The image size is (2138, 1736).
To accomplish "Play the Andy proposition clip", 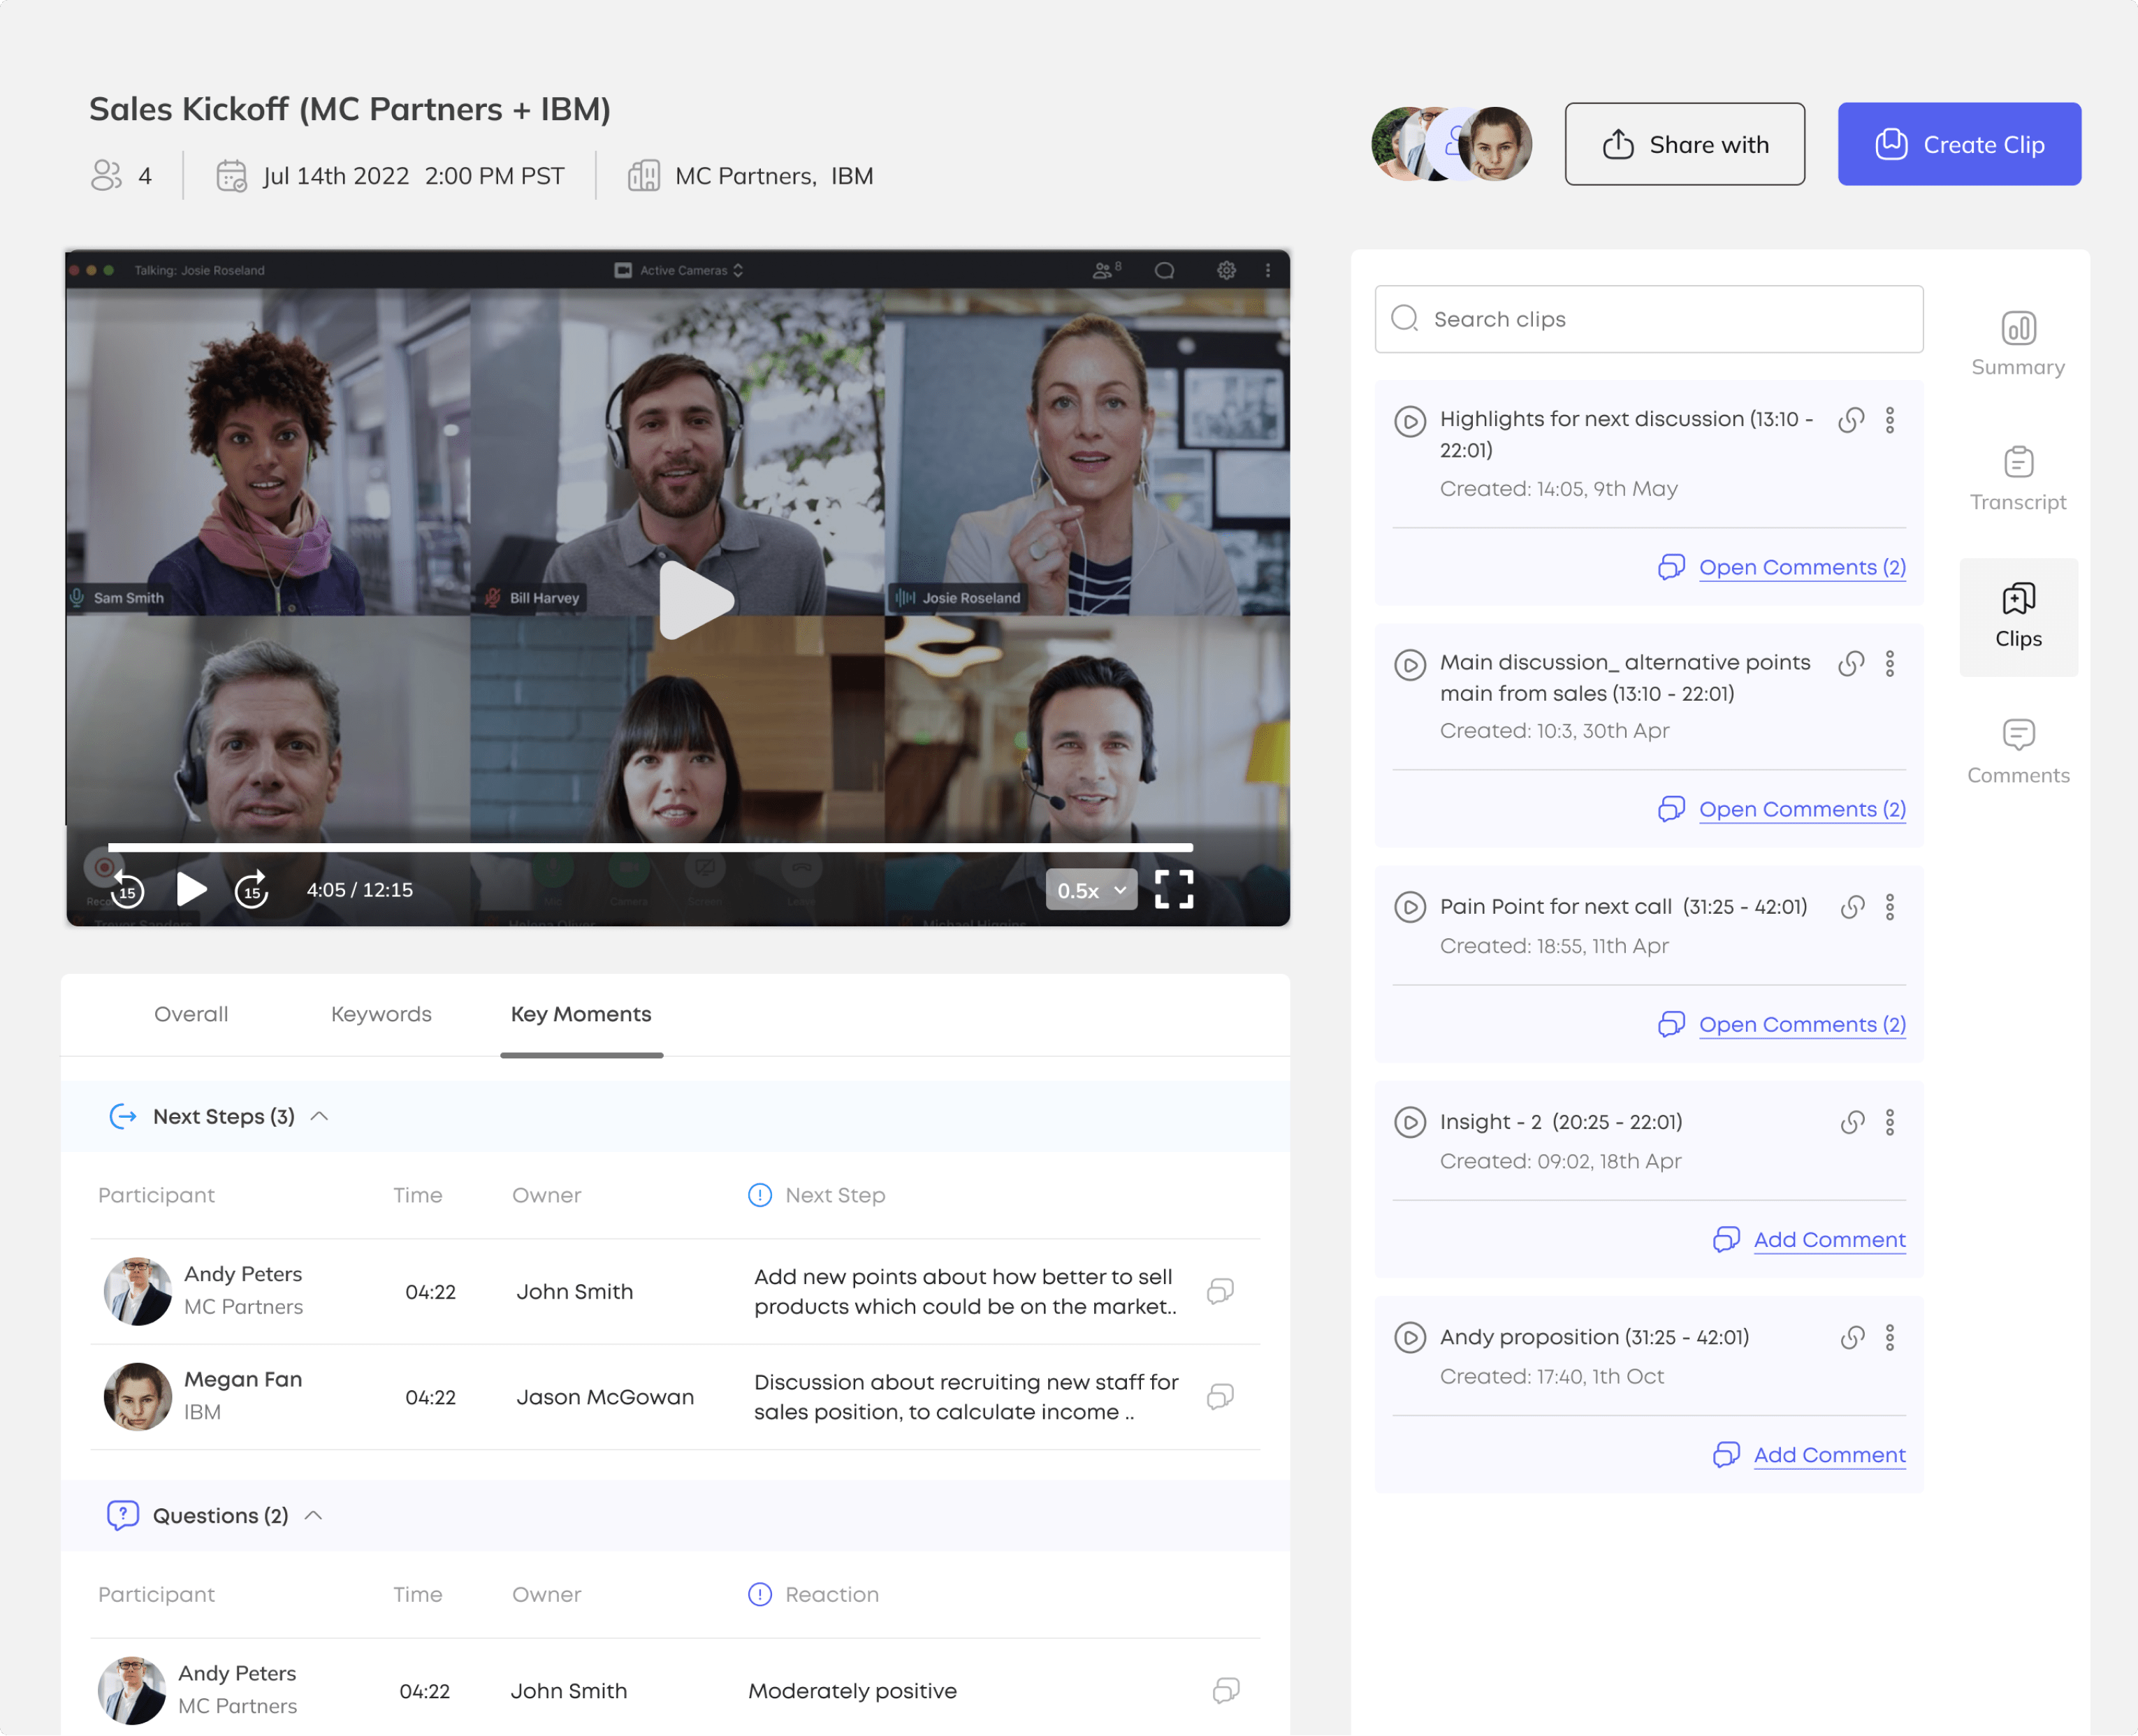I will 1410,1337.
